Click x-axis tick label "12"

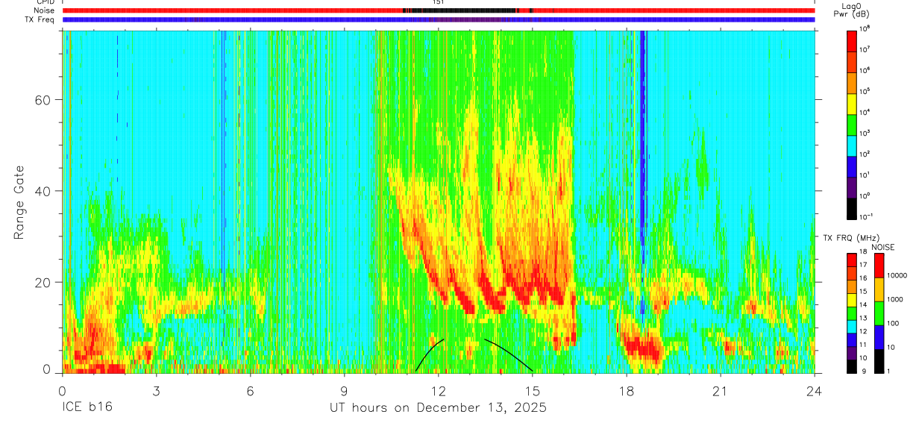[438, 390]
